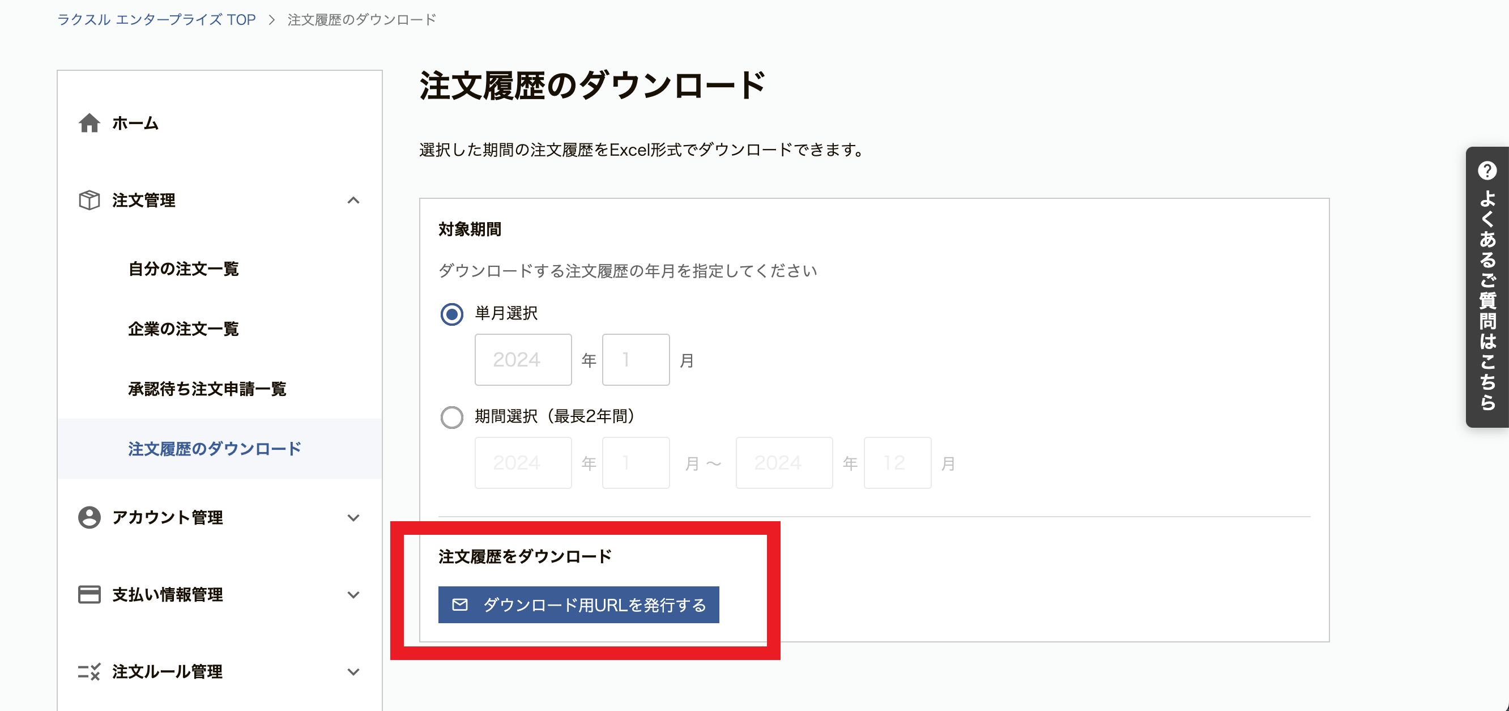Expand the アカウント管理 chevron
The width and height of the screenshot is (1509, 711).
coord(353,518)
